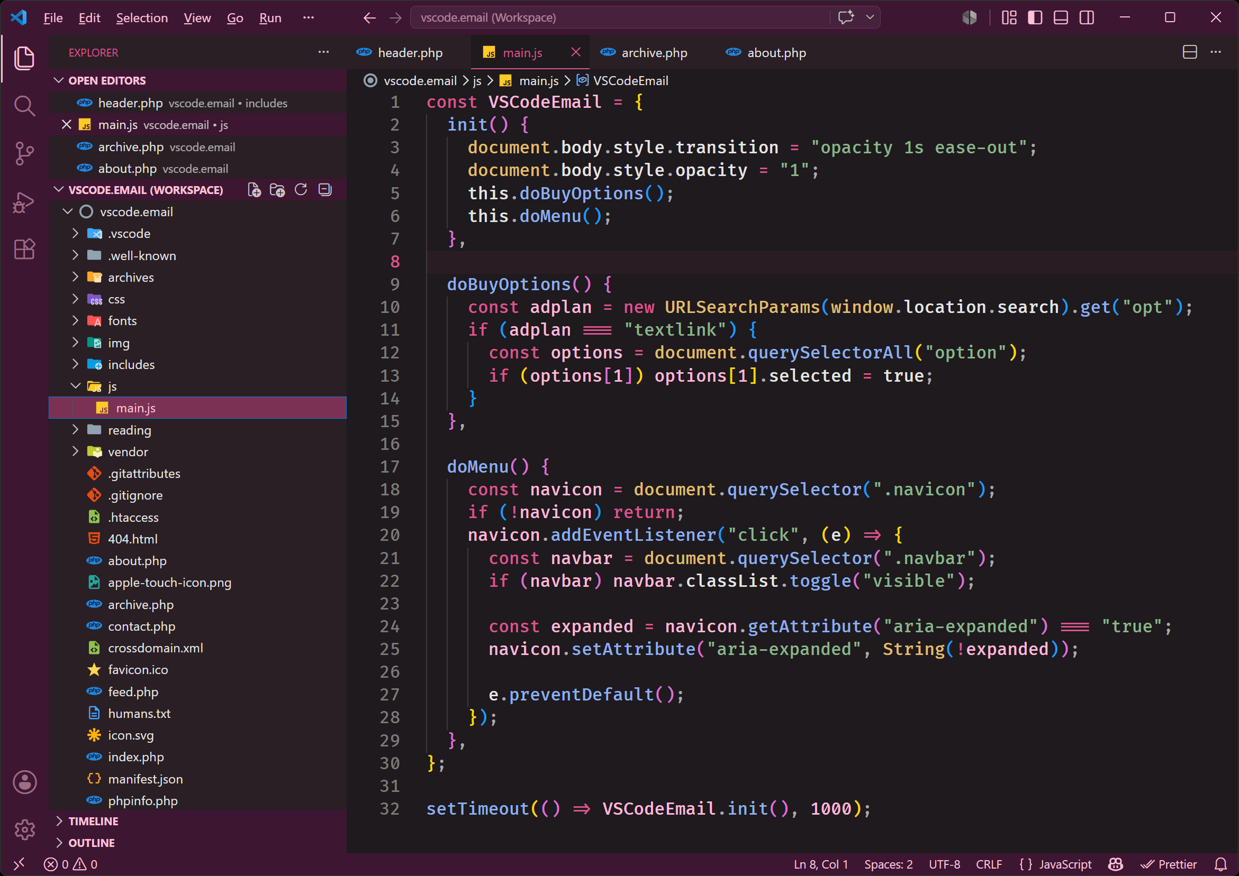Open index.php in the file tree

(197, 757)
